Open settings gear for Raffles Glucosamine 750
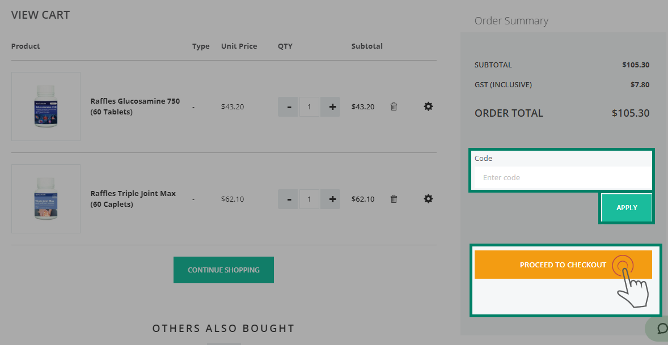 [428, 107]
